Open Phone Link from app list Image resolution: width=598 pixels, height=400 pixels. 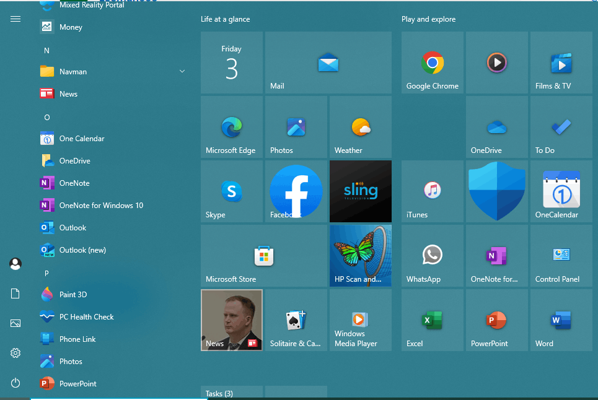click(x=113, y=339)
